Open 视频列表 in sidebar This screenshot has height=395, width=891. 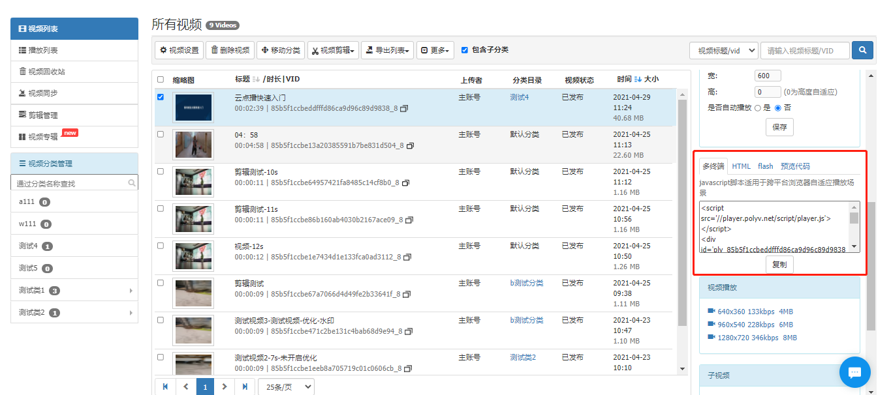coord(74,29)
